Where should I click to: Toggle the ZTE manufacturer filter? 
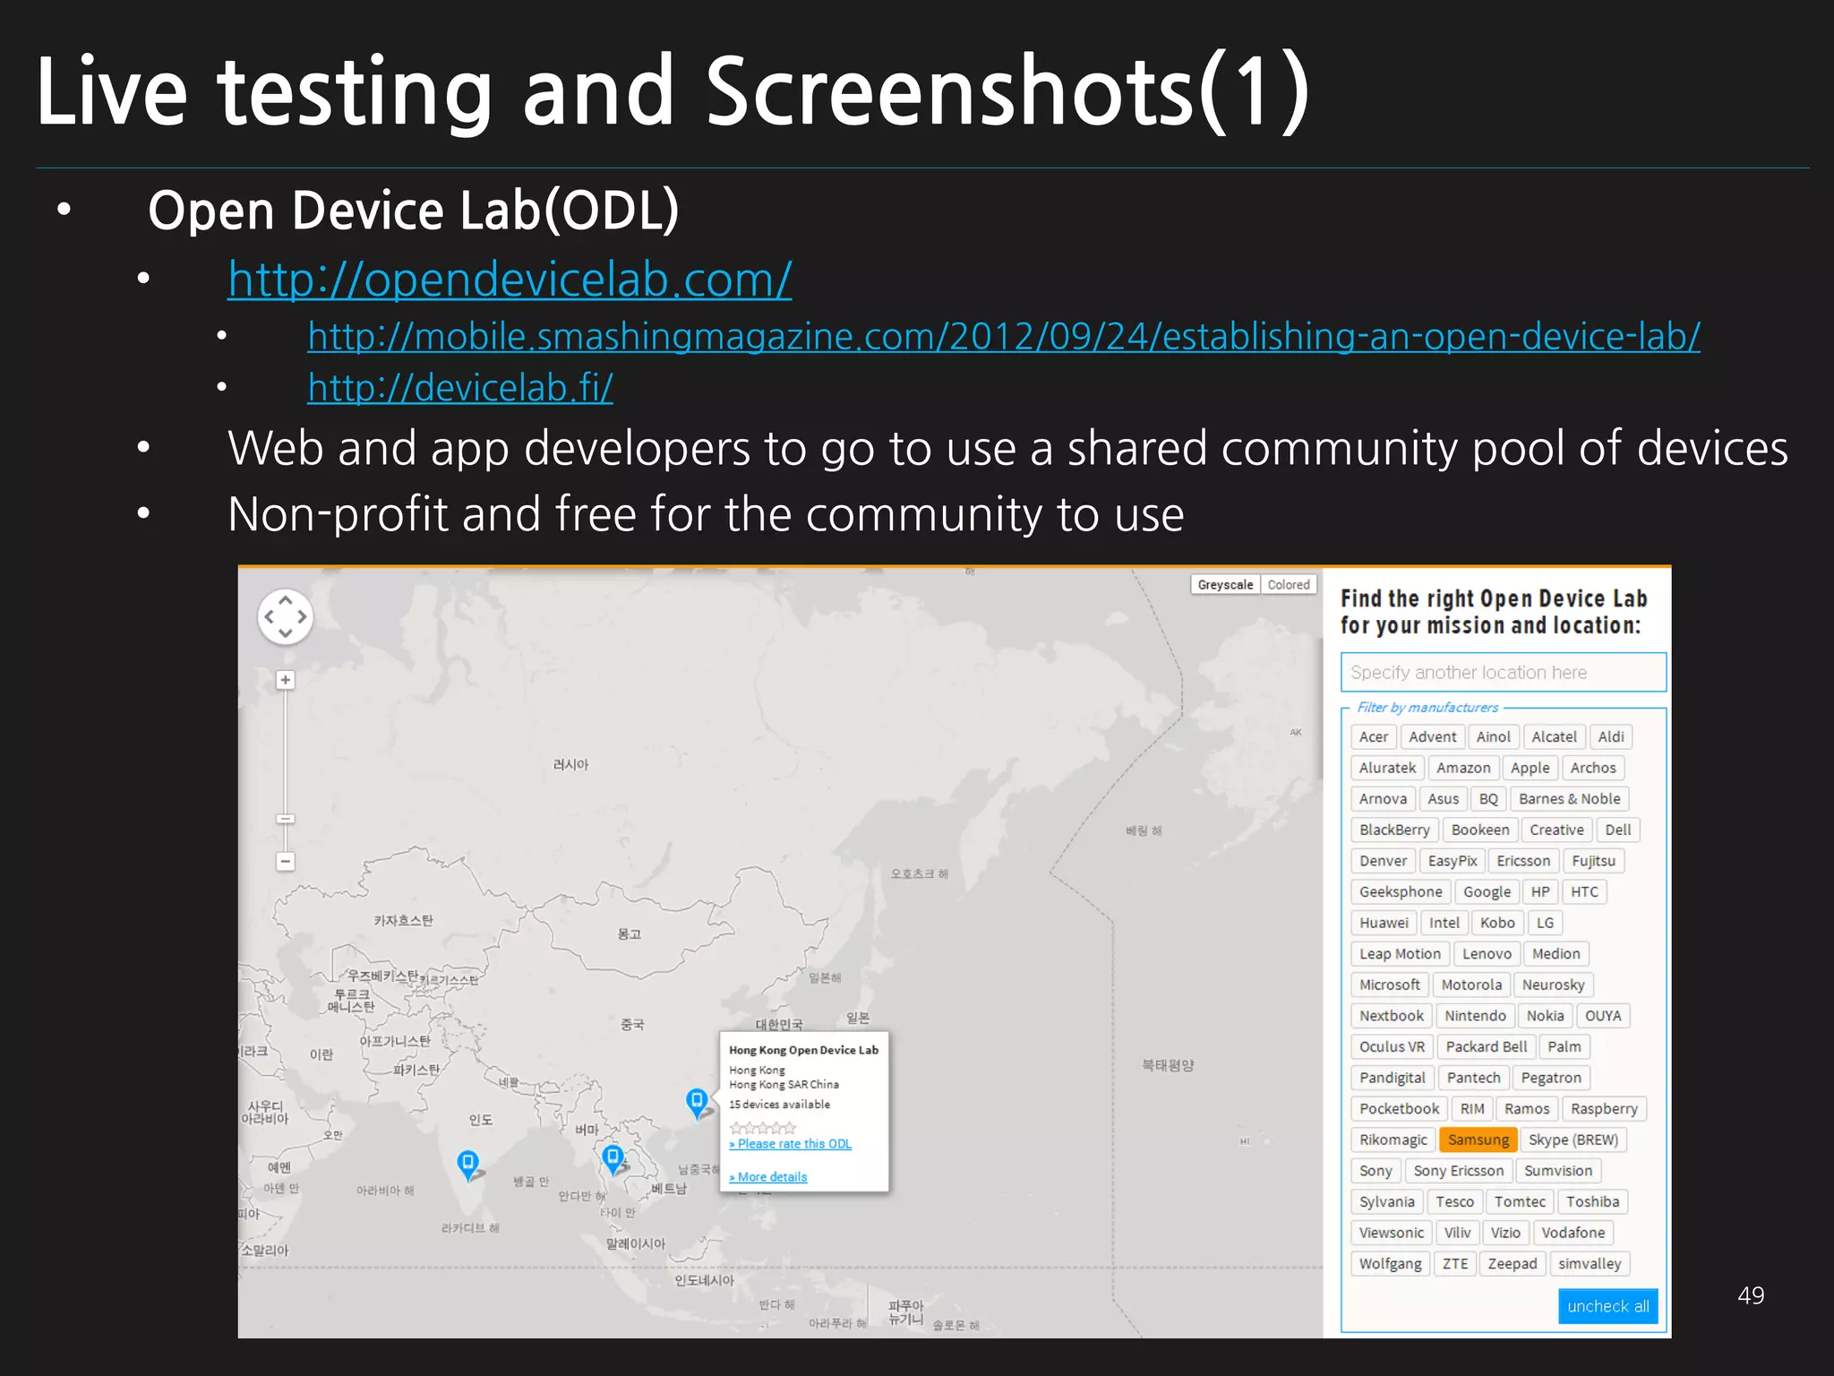coord(1455,1264)
